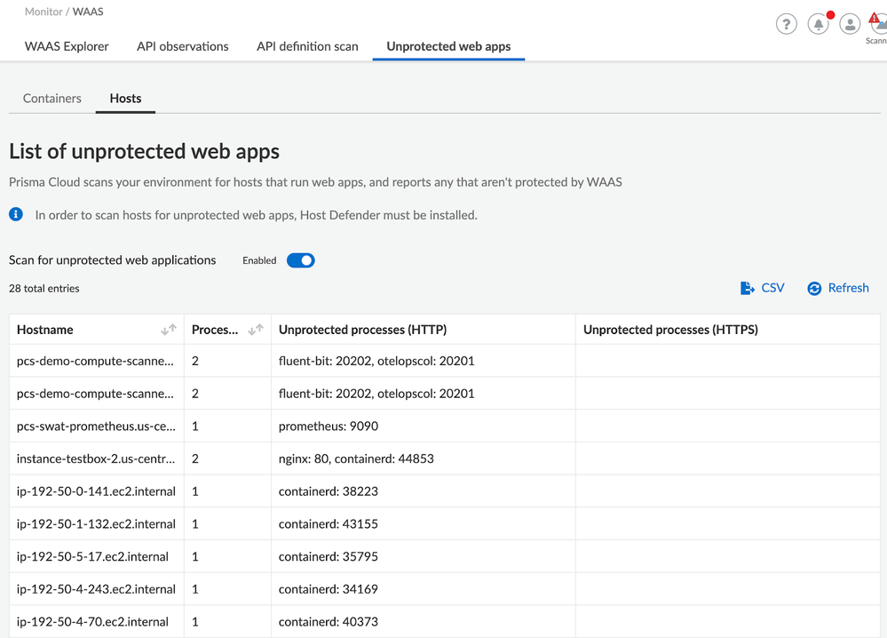Select the pcs-swat-prometheus host row

tap(96, 427)
